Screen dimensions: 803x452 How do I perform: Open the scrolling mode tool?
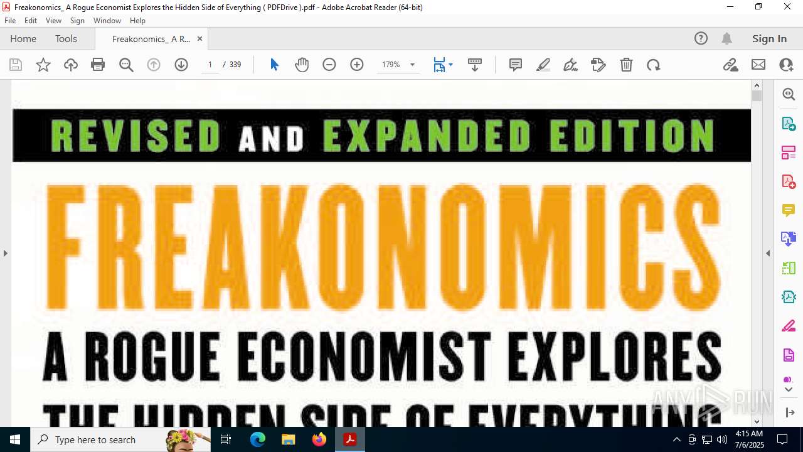pos(475,65)
